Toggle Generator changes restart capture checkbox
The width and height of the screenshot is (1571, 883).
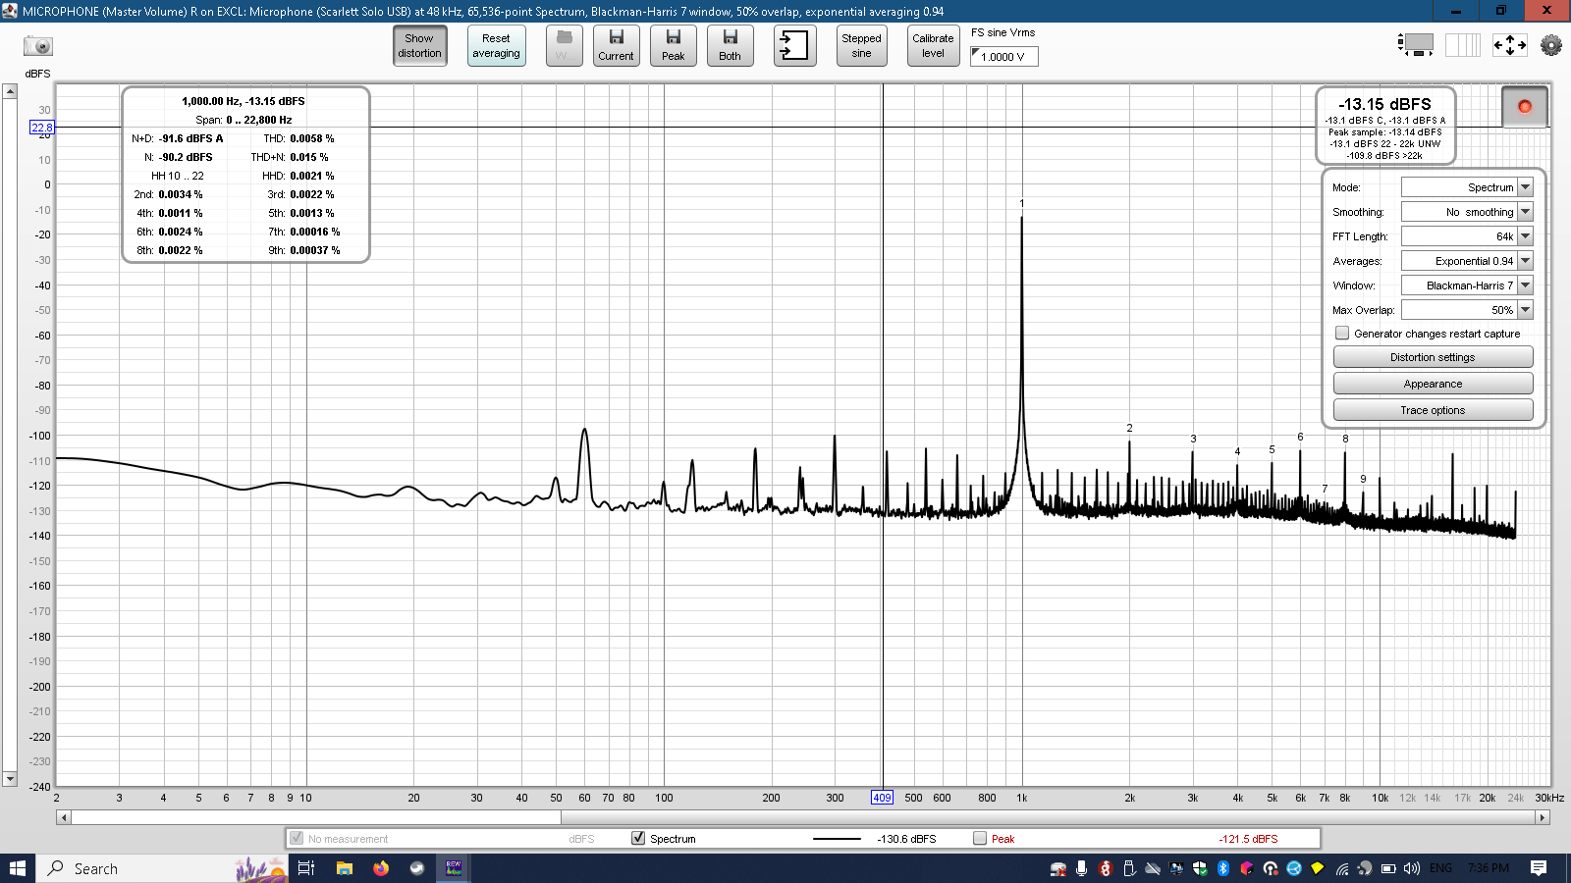point(1342,334)
